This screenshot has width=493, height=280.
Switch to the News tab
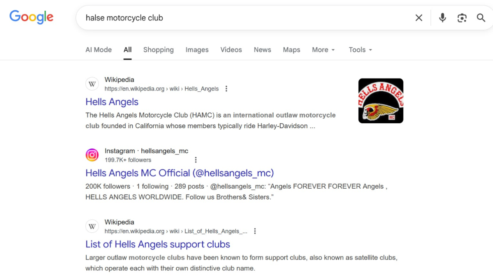pyautogui.click(x=262, y=50)
